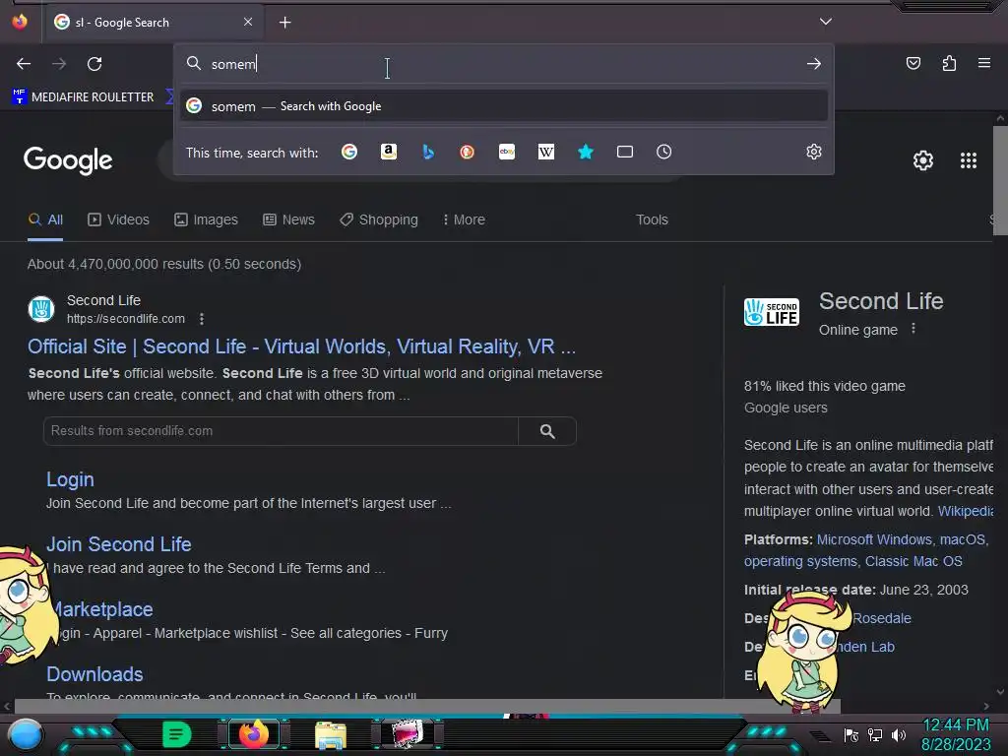The image size is (1008, 756).
Task: Search bookmarks with the star icon
Action: [585, 152]
